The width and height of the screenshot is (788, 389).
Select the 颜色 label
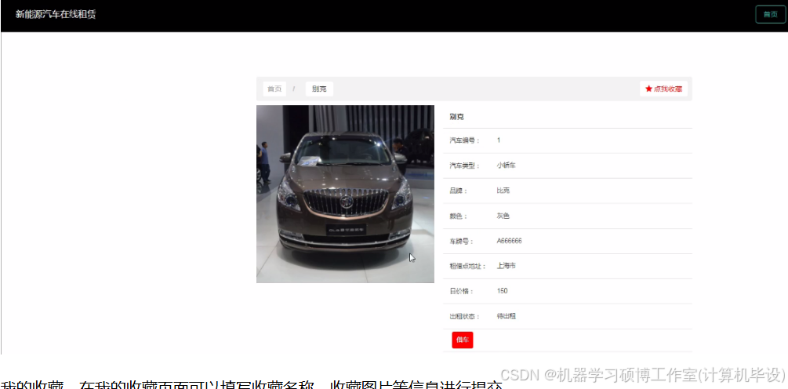pyautogui.click(x=459, y=216)
